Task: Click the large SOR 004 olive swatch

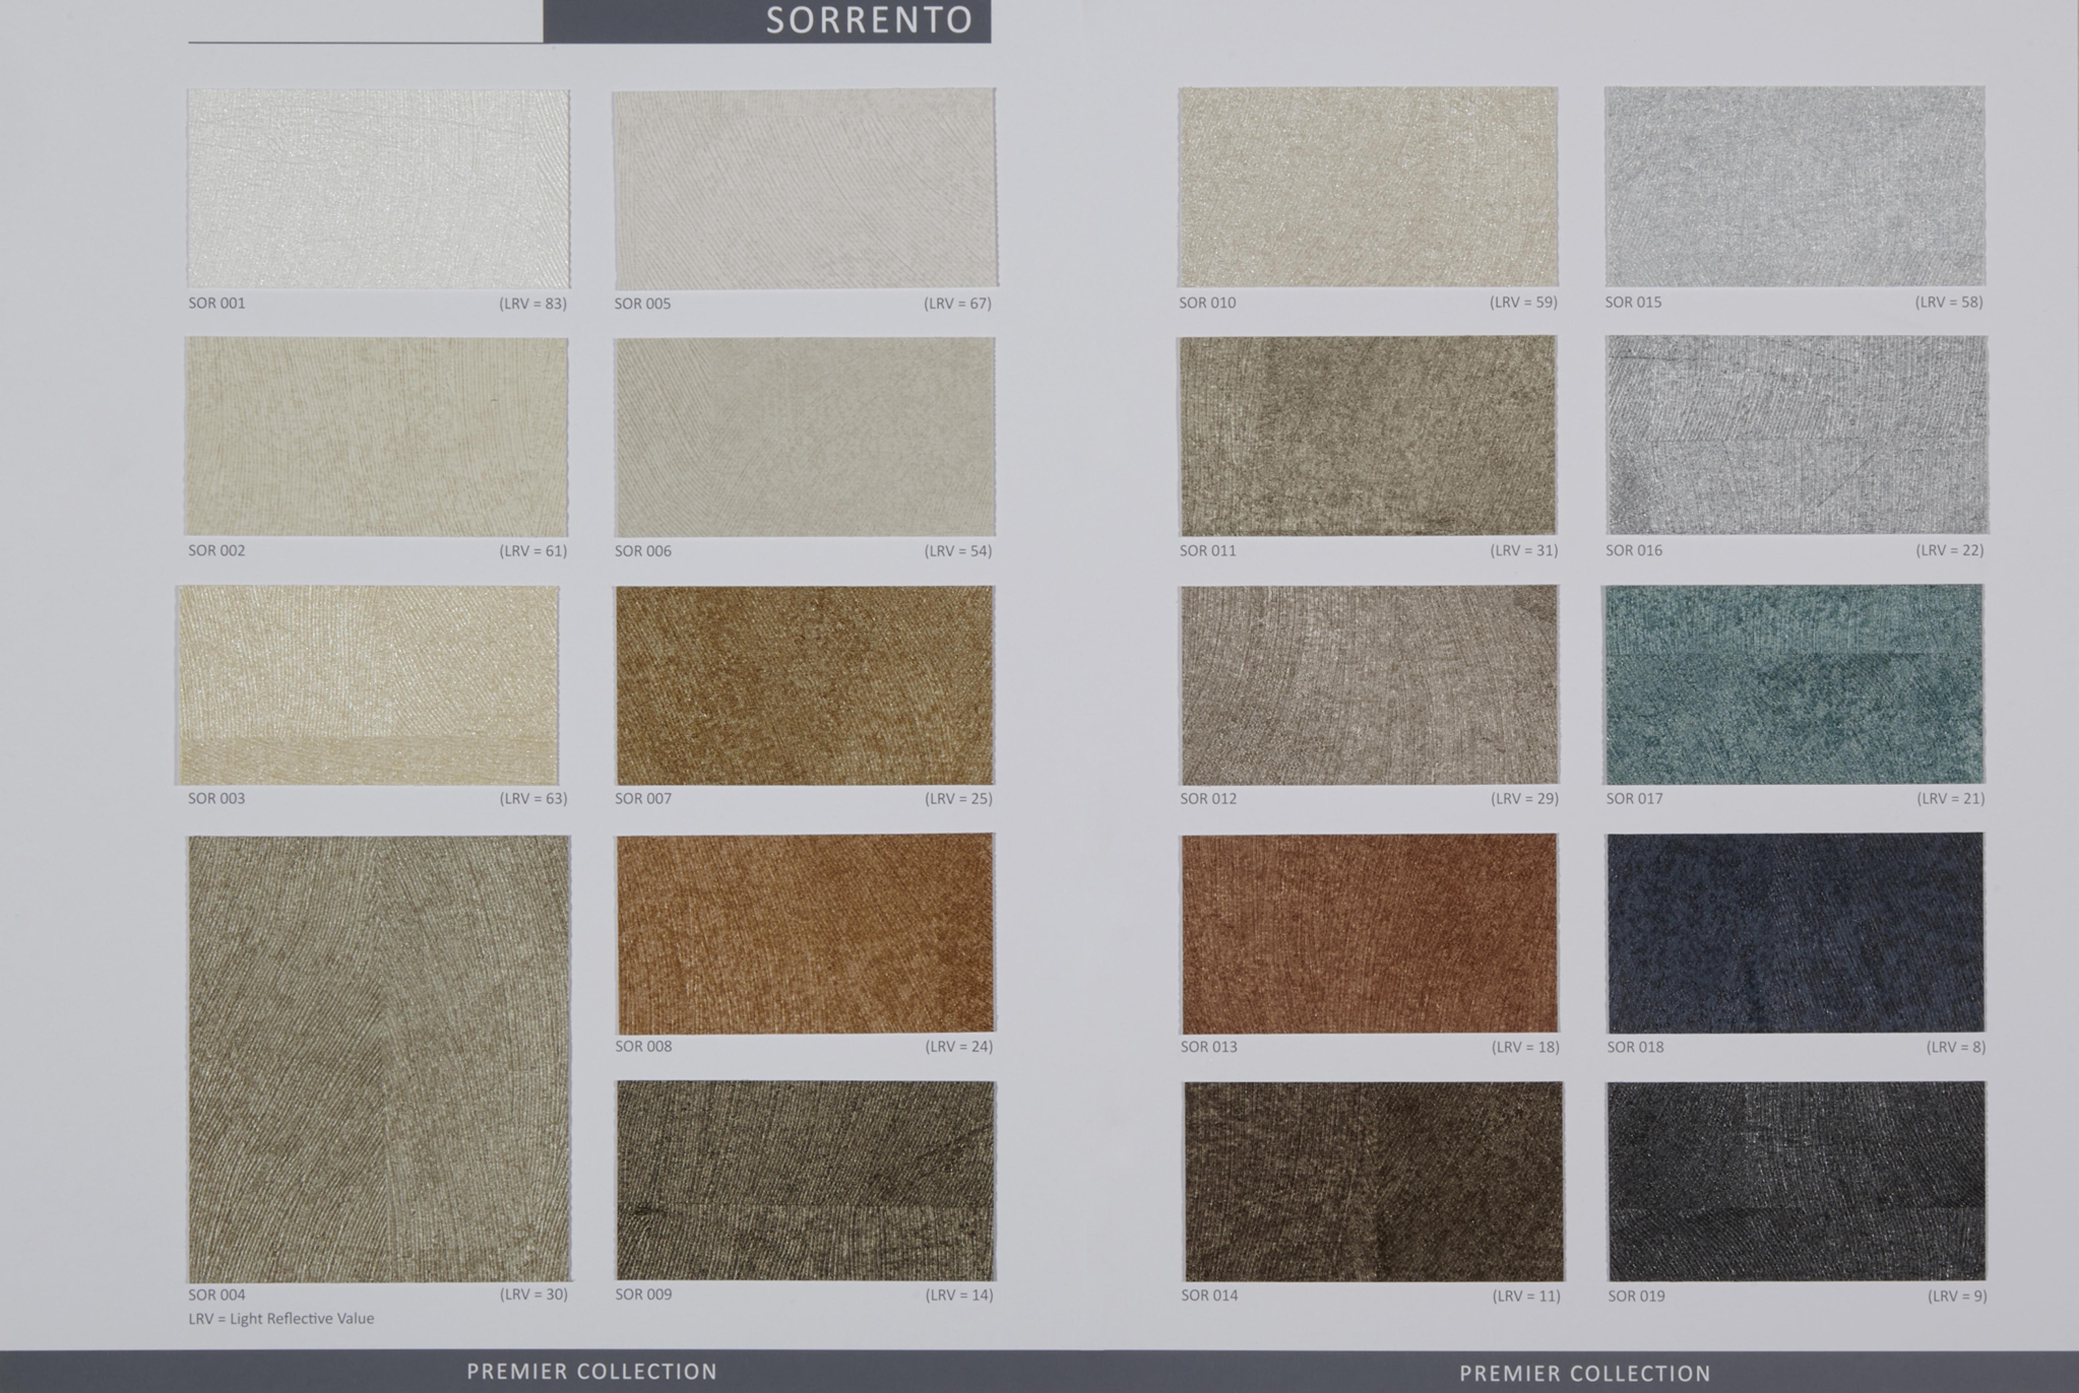Action: click(x=379, y=1058)
